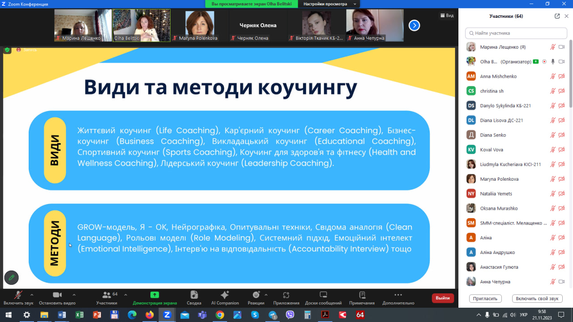Stop video (Остановить видео)

[x=57, y=297]
